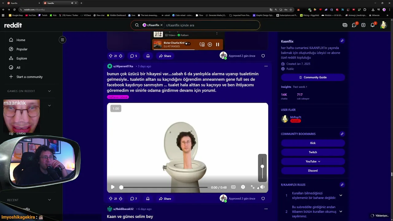Open post titled Kaan ve günes selim bey
This screenshot has width=393, height=221.
pyautogui.click(x=130, y=216)
